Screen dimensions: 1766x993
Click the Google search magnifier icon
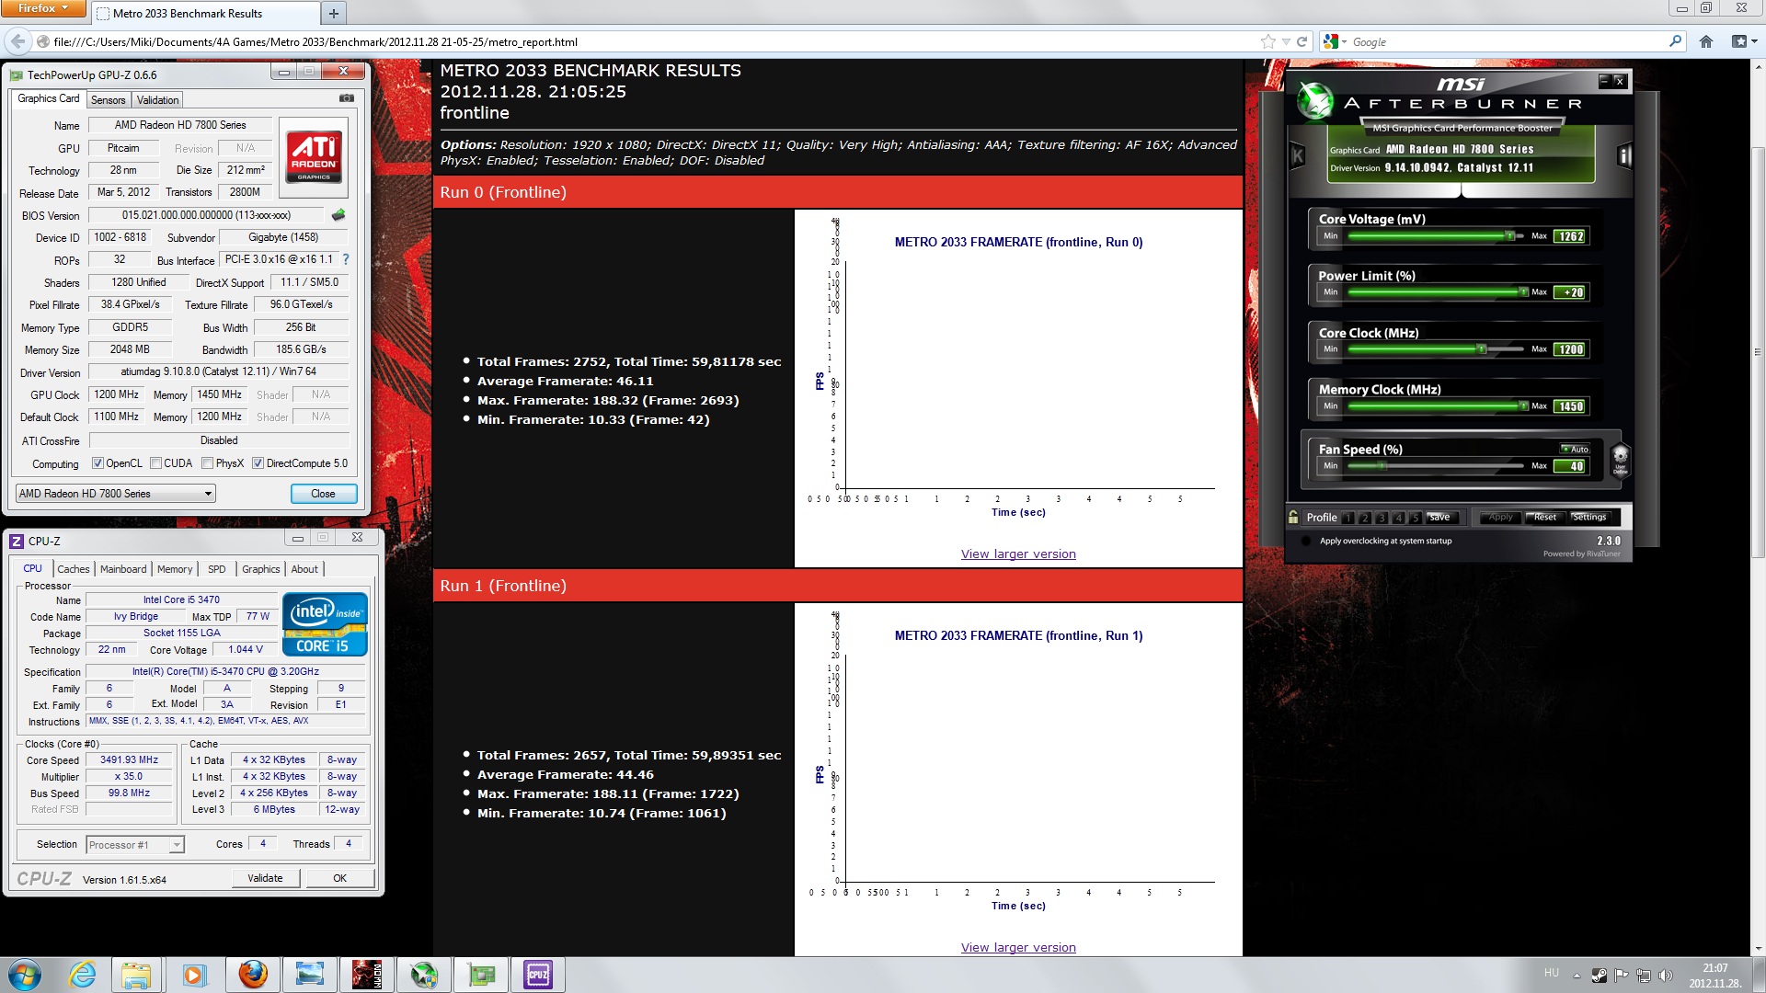coord(1675,41)
